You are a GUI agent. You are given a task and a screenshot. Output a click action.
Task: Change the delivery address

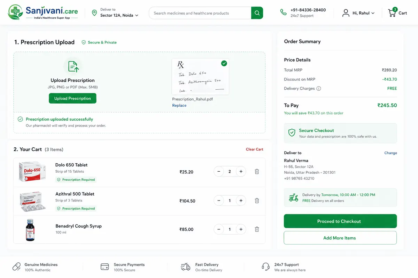click(390, 153)
